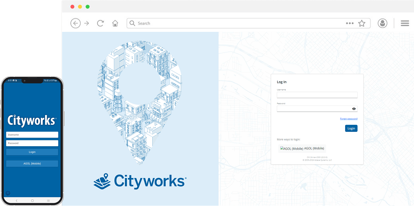Tap the AGOL (Mobile) button on the phone
This screenshot has width=414, height=206.
(32, 164)
